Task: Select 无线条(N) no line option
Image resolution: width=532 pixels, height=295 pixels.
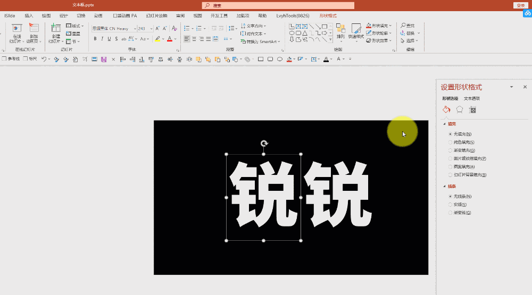Action: click(x=460, y=196)
